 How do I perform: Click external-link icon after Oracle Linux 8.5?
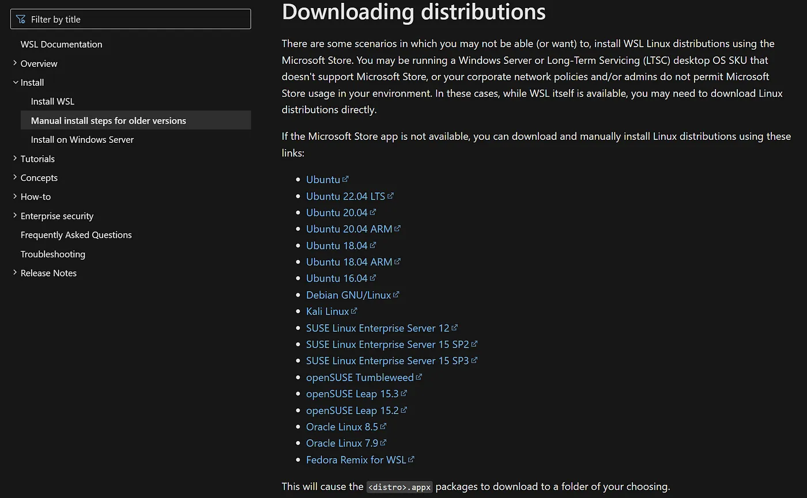point(383,427)
